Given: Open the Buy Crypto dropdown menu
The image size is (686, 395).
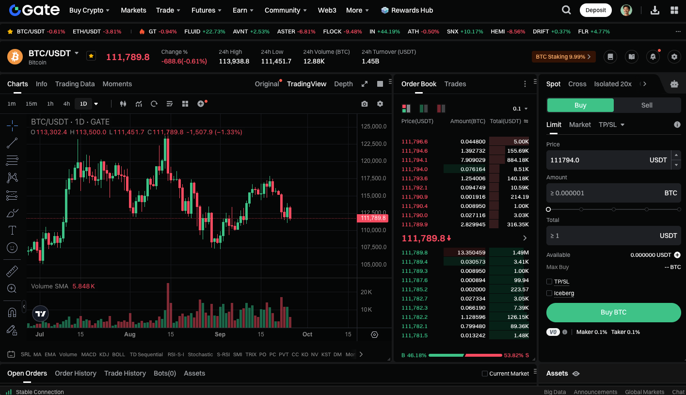Looking at the screenshot, I should point(90,10).
